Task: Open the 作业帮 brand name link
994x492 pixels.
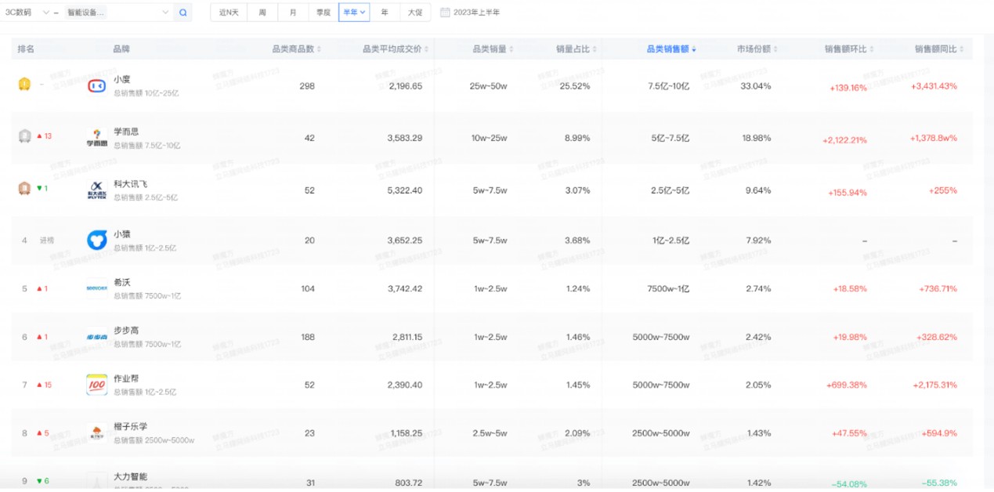Action: [126, 378]
